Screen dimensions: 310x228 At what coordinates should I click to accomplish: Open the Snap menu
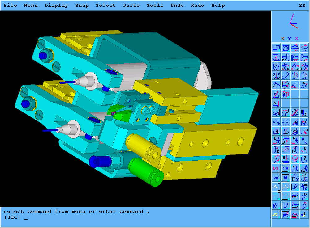(x=82, y=5)
